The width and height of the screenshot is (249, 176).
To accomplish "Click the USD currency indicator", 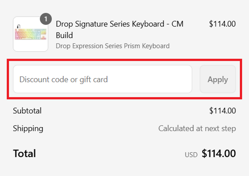I will pos(191,154).
